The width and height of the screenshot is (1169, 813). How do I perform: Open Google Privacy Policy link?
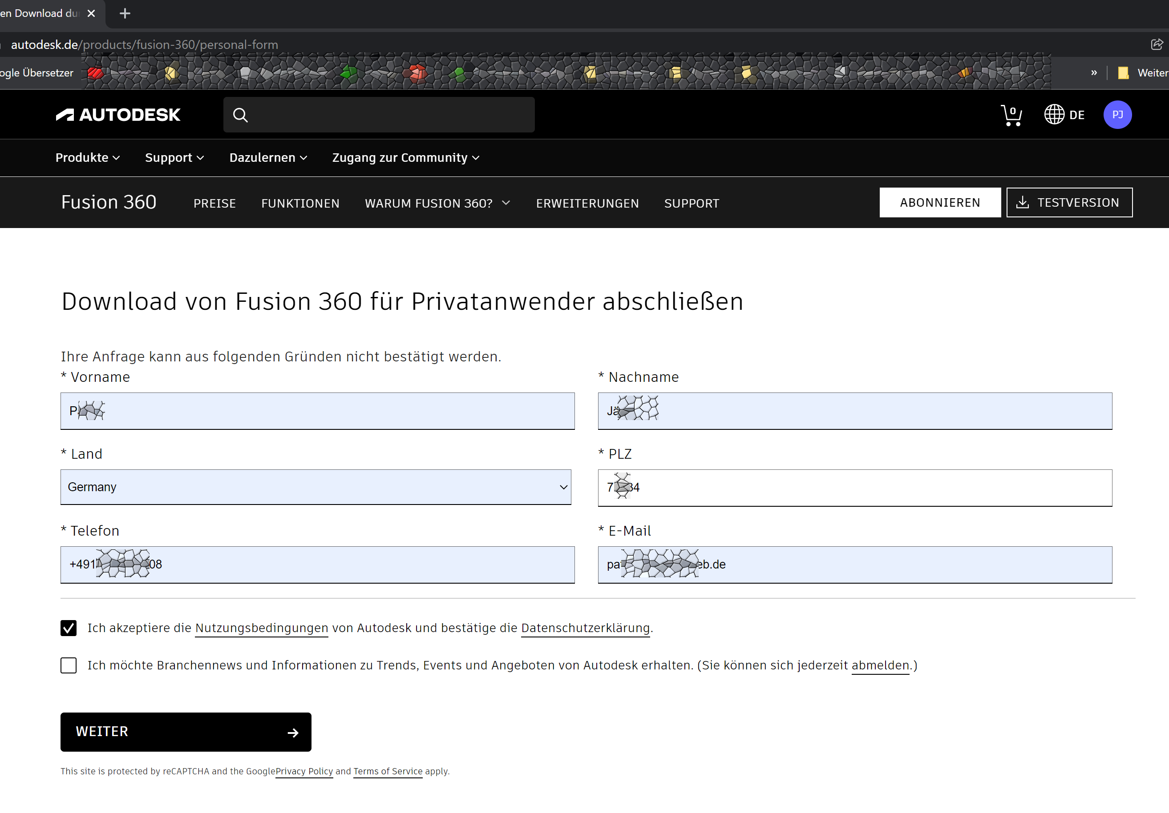coord(304,772)
